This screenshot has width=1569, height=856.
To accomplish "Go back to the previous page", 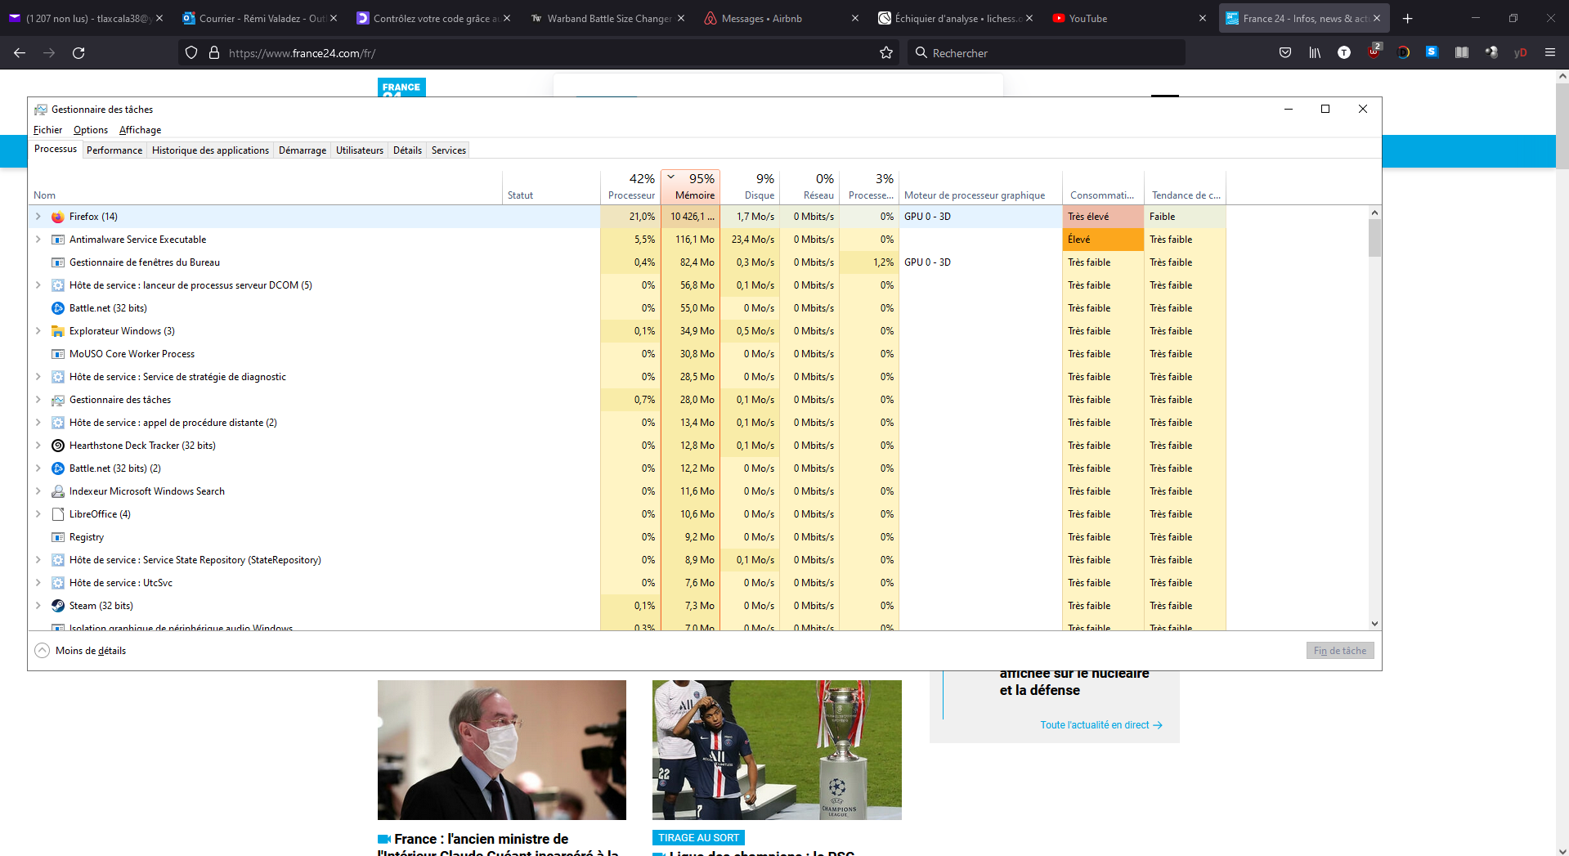I will click(20, 53).
